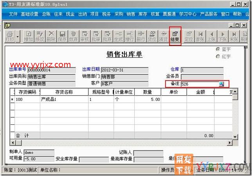Click the 清货 clear goods icon
The image size is (252, 176).
(164, 36)
